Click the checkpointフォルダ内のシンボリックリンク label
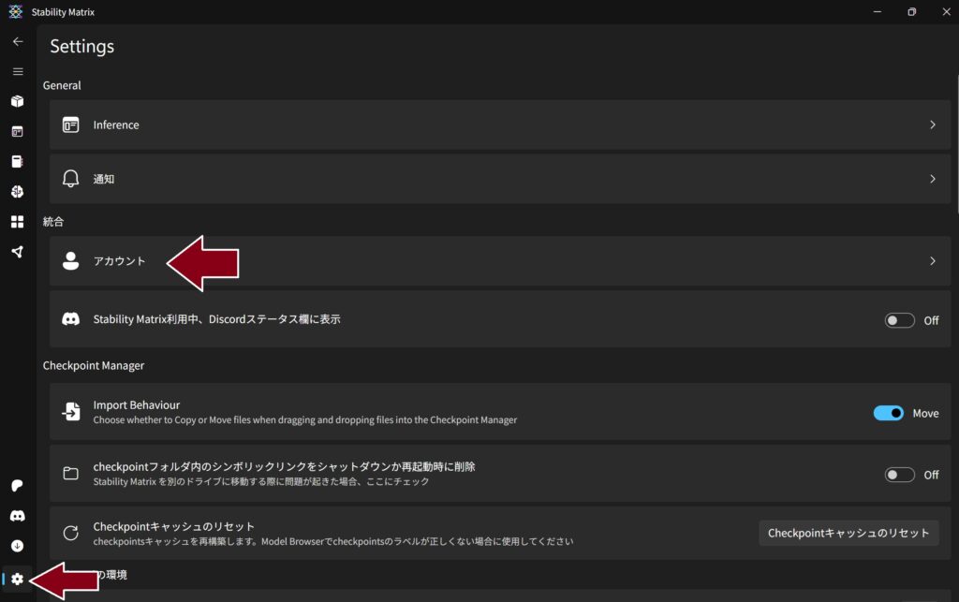 point(284,466)
